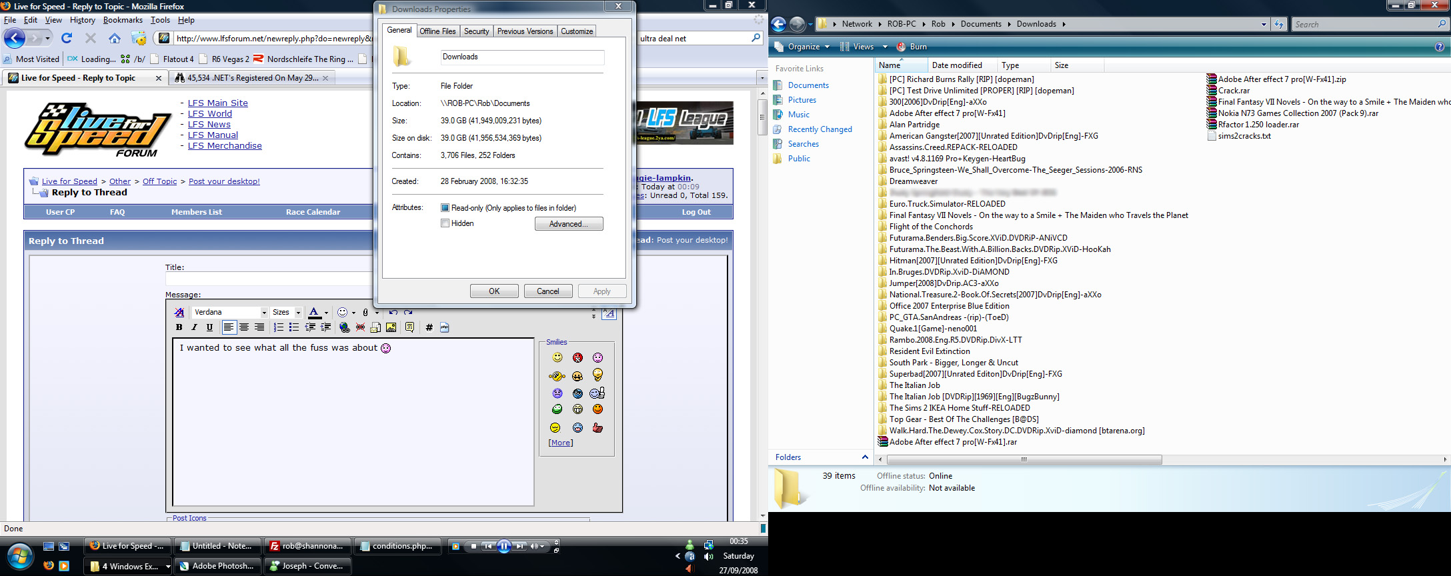
Task: Undo the last edit in the editor
Action: pyautogui.click(x=393, y=312)
